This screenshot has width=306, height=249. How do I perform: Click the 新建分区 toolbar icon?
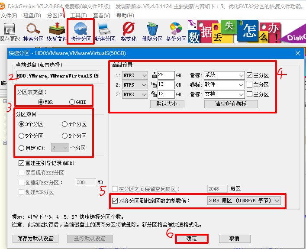105,32
